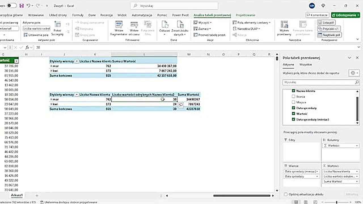This screenshot has width=363, height=204.
Task: Click Pokaż Szczegóły icon
Action: point(58,28)
